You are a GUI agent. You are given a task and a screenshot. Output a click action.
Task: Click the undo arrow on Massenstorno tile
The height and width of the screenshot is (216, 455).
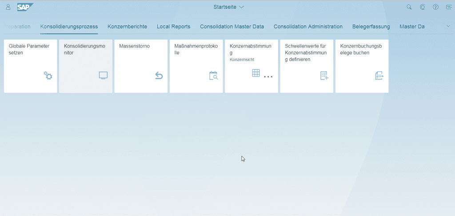point(159,76)
